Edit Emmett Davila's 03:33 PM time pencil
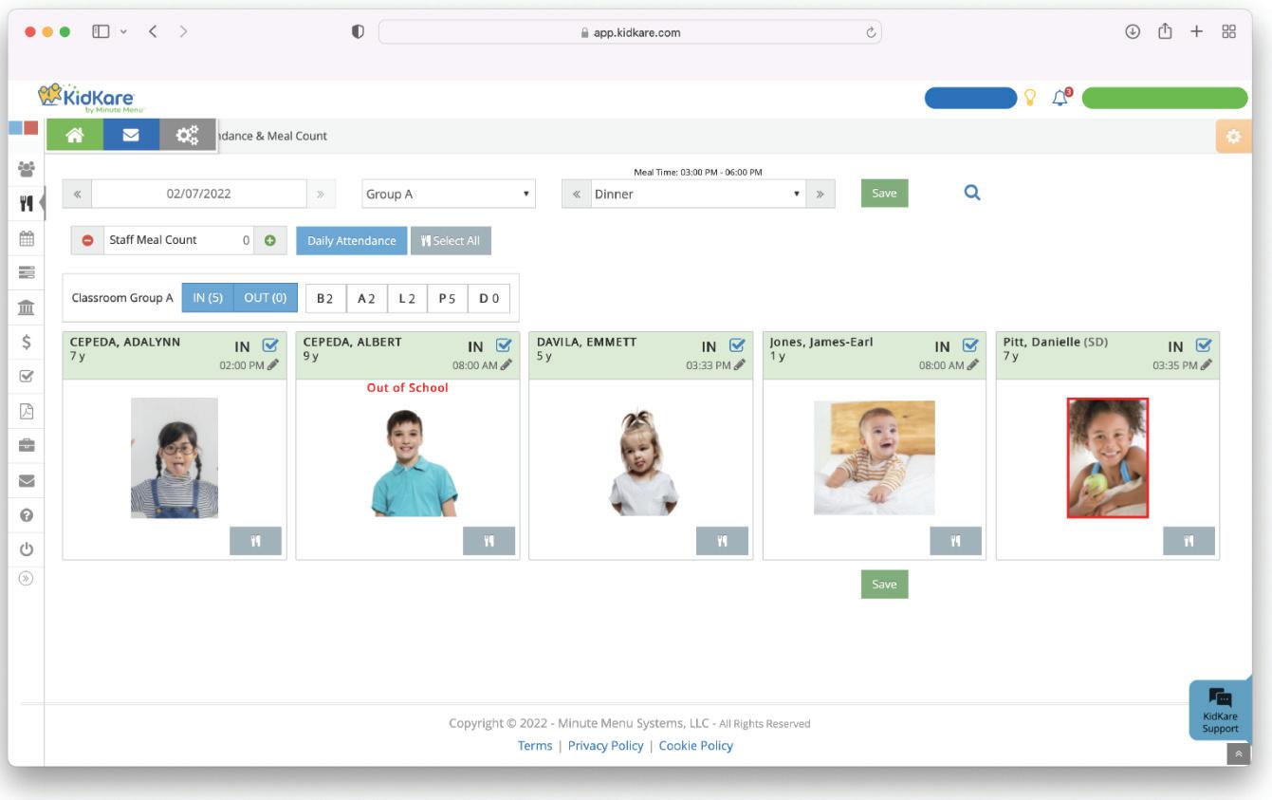This screenshot has width=1272, height=800. 740,364
